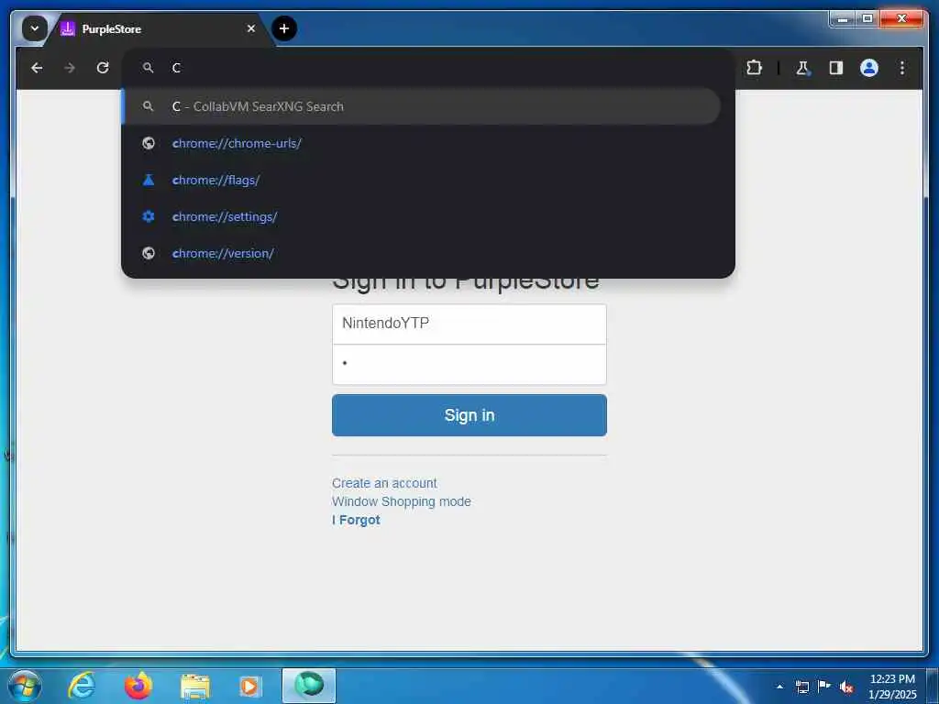Show hidden system tray icons
The width and height of the screenshot is (939, 704).
click(x=779, y=687)
